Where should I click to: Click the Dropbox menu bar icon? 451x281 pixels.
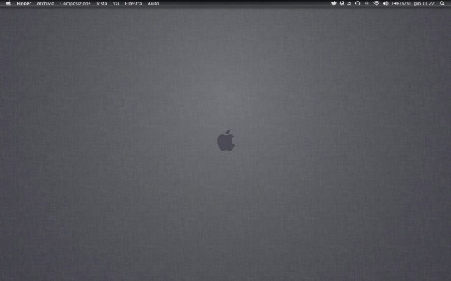341,3
